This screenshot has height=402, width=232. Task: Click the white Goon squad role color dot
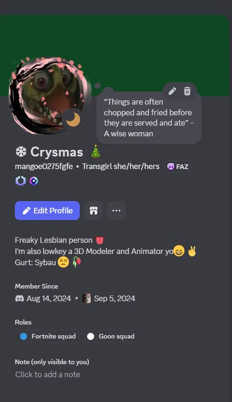pyautogui.click(x=91, y=336)
